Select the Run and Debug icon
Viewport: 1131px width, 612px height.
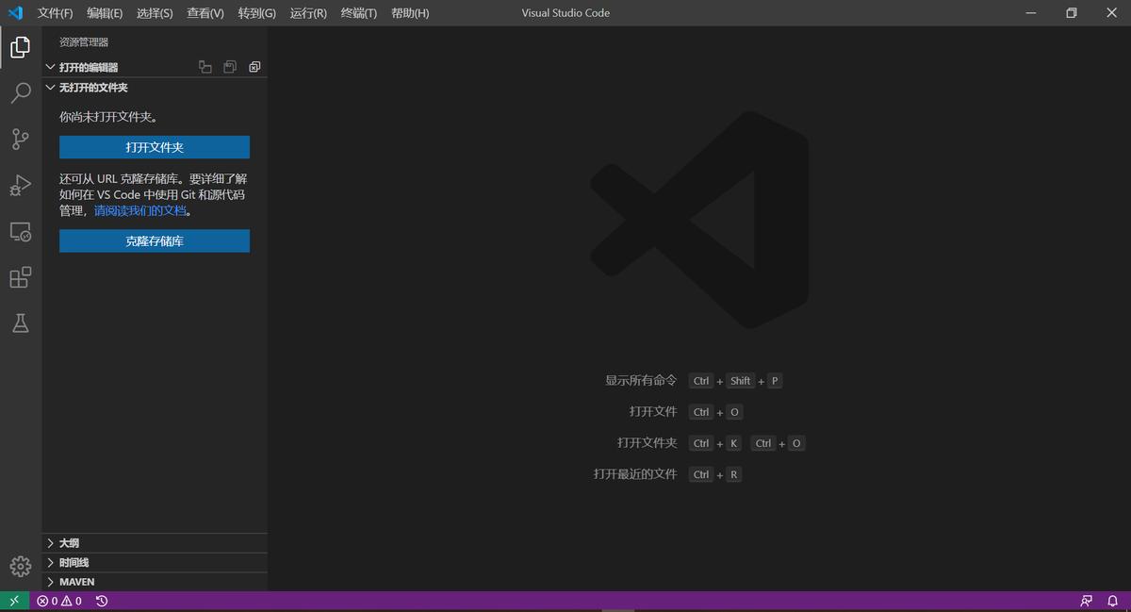tap(20, 185)
